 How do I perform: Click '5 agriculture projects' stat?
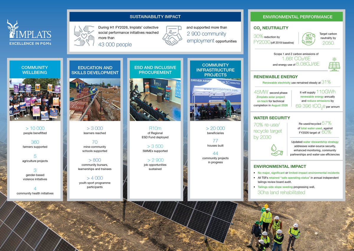point(35,158)
